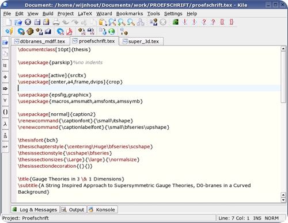The width and height of the screenshot is (288, 223).
Task: Jump to previous LaTeX error
Action: pyautogui.click(x=185, y=22)
